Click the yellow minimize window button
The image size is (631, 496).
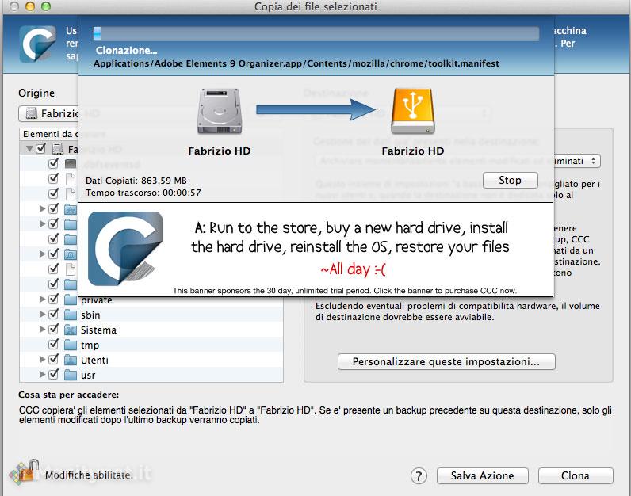pyautogui.click(x=30, y=6)
